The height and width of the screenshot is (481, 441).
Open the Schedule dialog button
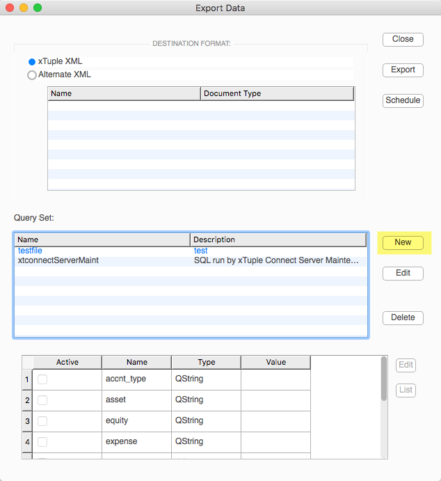coord(403,101)
